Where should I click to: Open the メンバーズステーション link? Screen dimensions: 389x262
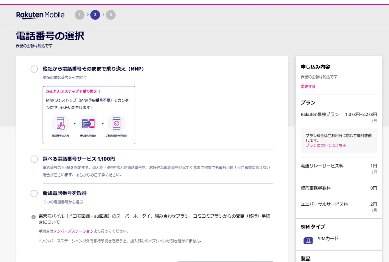tap(73, 231)
